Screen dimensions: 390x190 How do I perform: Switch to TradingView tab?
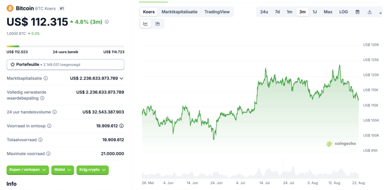tap(217, 11)
